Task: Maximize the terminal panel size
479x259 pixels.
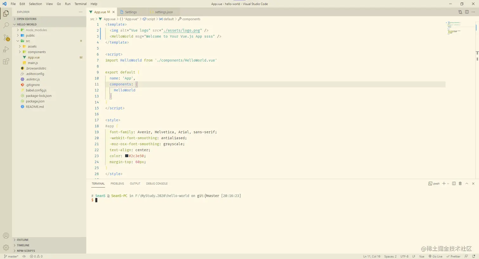Action: click(x=467, y=183)
